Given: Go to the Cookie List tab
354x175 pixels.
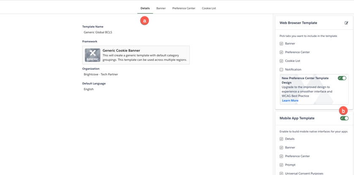Looking at the screenshot, I should 209,8.
